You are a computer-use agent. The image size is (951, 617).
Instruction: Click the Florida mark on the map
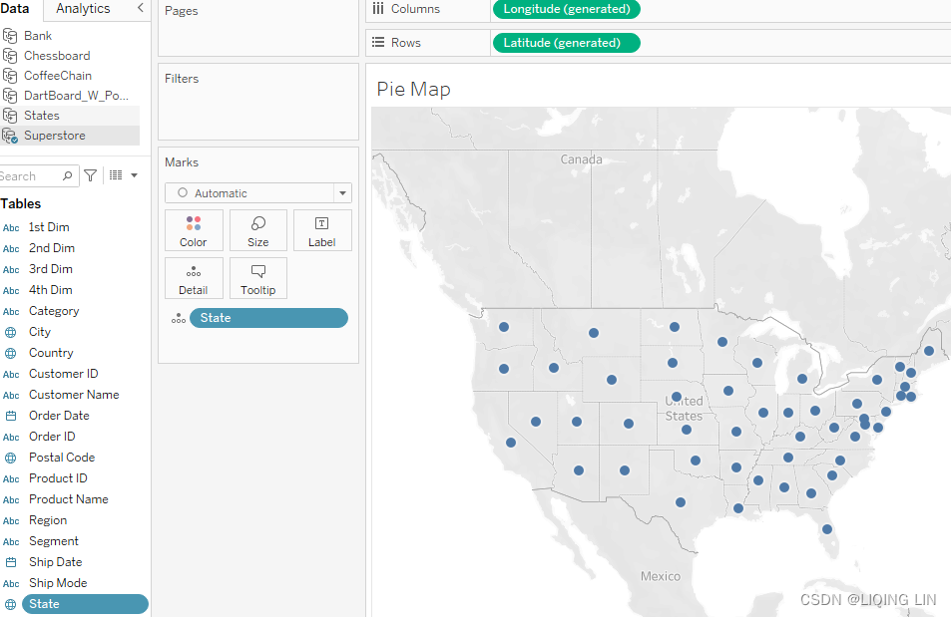[x=826, y=529]
